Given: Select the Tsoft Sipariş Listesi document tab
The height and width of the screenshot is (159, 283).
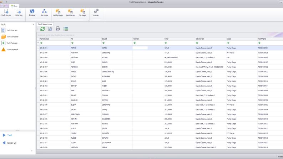Looking at the screenshot, I should click(x=45, y=24).
